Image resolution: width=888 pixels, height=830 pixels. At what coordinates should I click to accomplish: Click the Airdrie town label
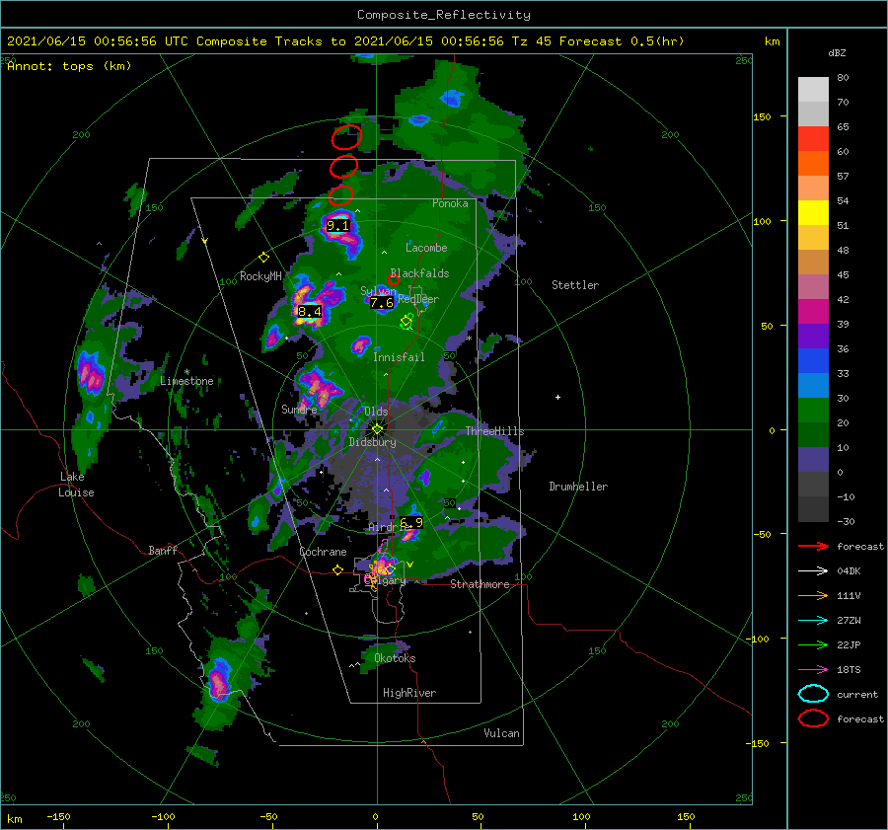(x=388, y=527)
